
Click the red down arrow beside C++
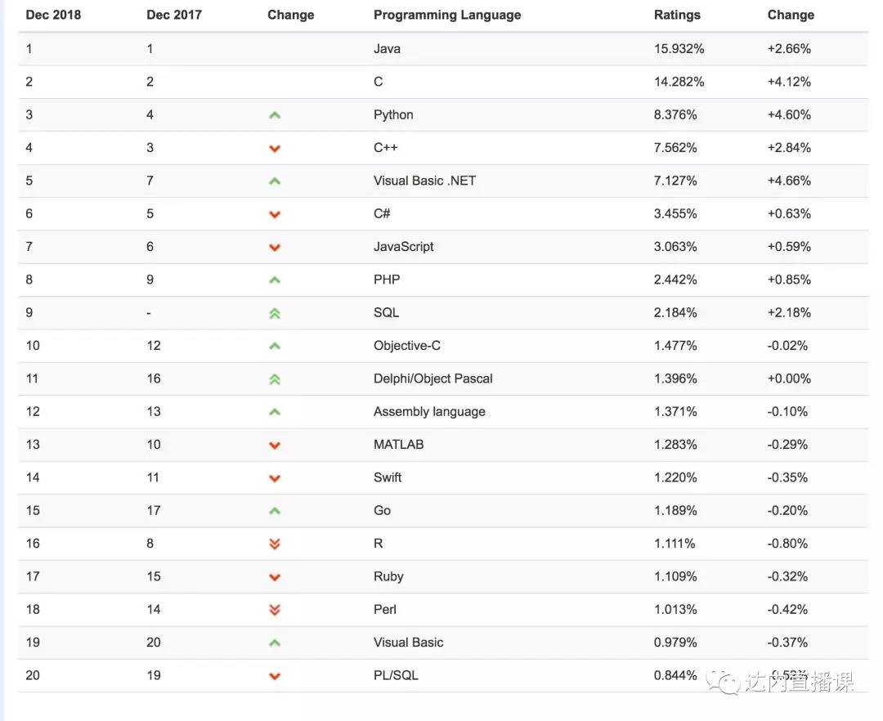coord(274,149)
